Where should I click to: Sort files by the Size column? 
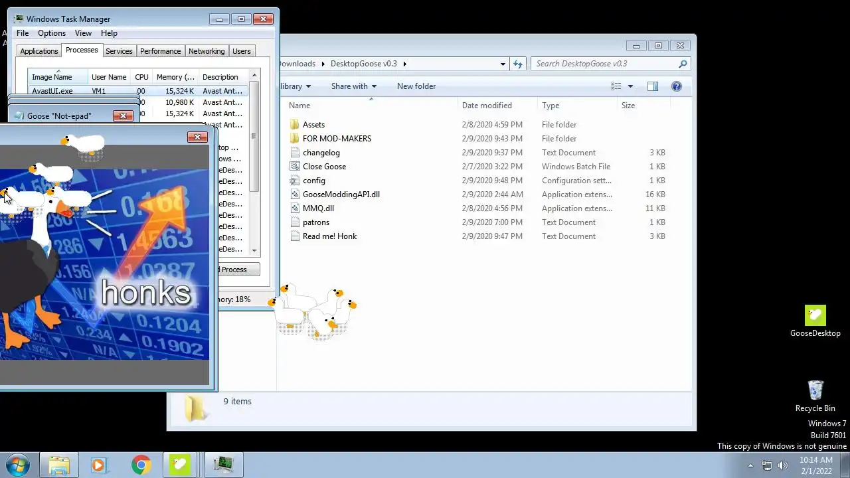643,106
